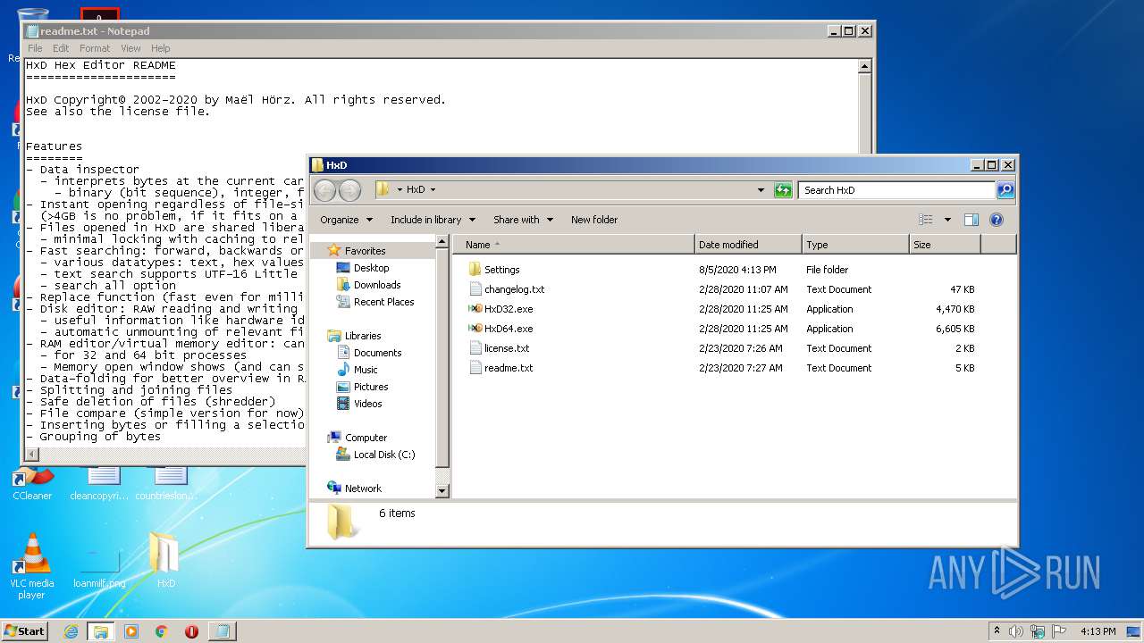Image resolution: width=1144 pixels, height=643 pixels.
Task: Click Notepad horizontal scroll left arrow
Action: (x=32, y=454)
